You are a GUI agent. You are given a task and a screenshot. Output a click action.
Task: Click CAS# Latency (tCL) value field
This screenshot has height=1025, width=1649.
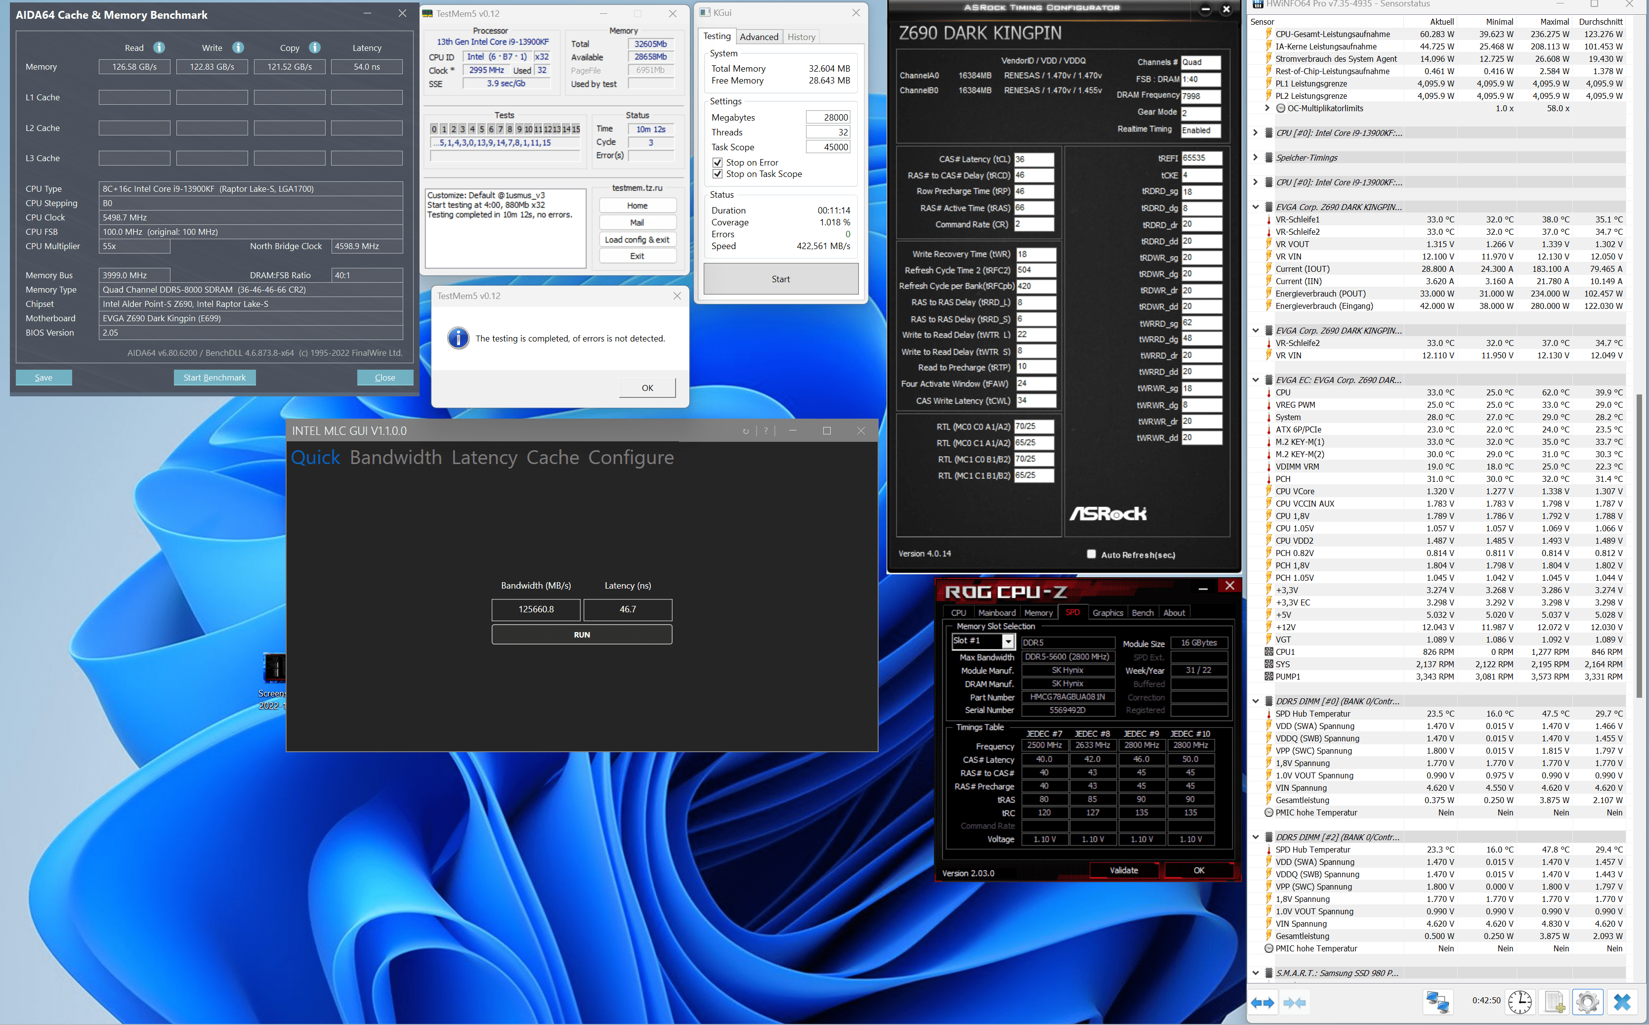click(x=1034, y=160)
